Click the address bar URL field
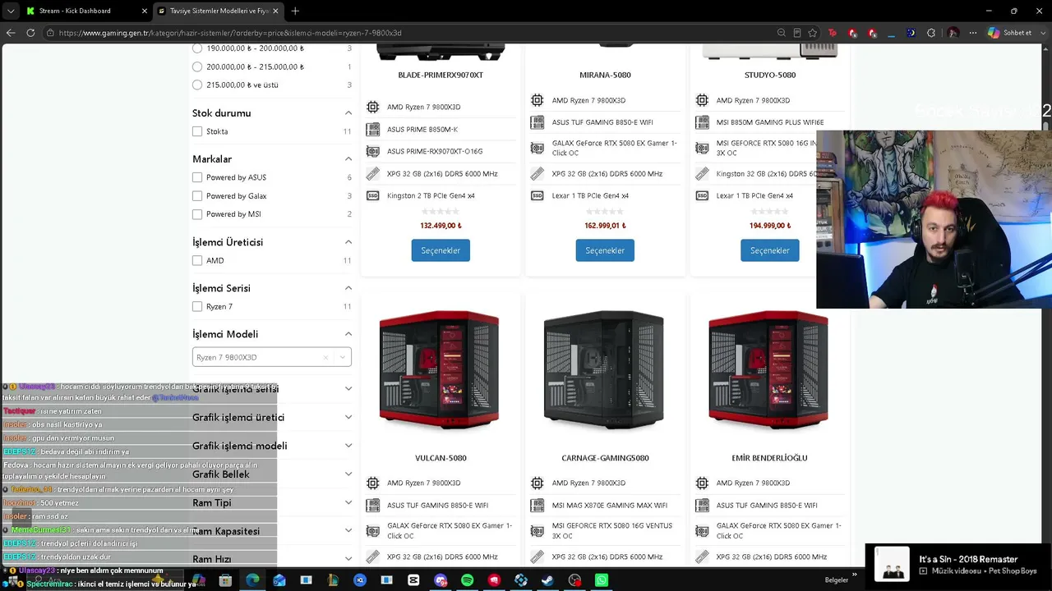This screenshot has width=1052, height=591. 411,33
